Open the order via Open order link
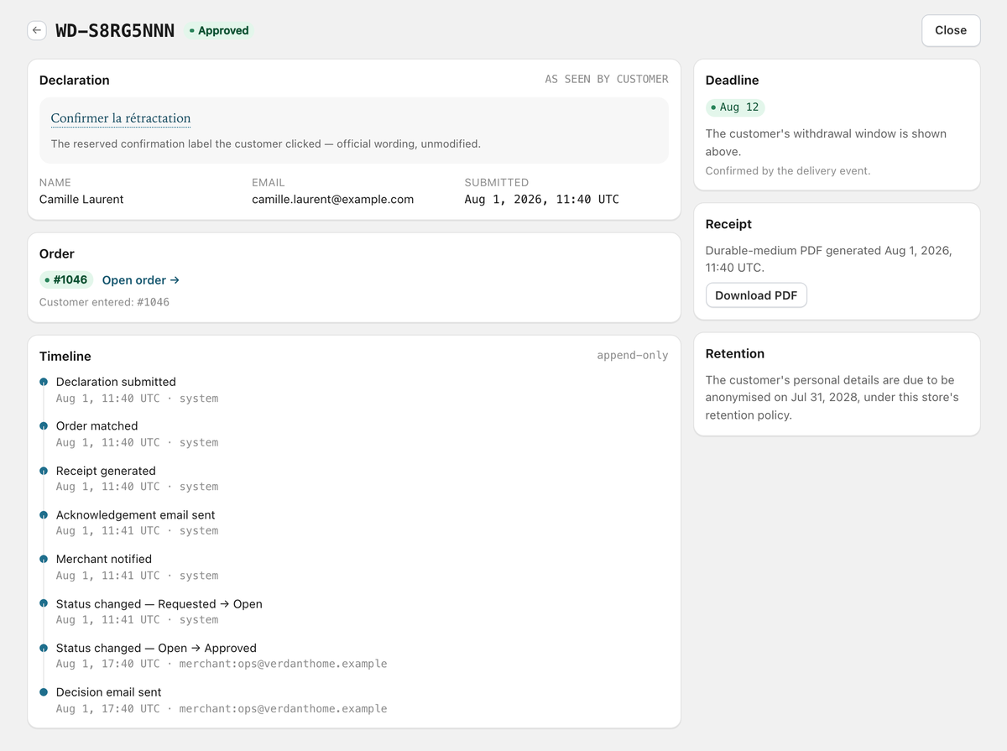 [x=141, y=280]
